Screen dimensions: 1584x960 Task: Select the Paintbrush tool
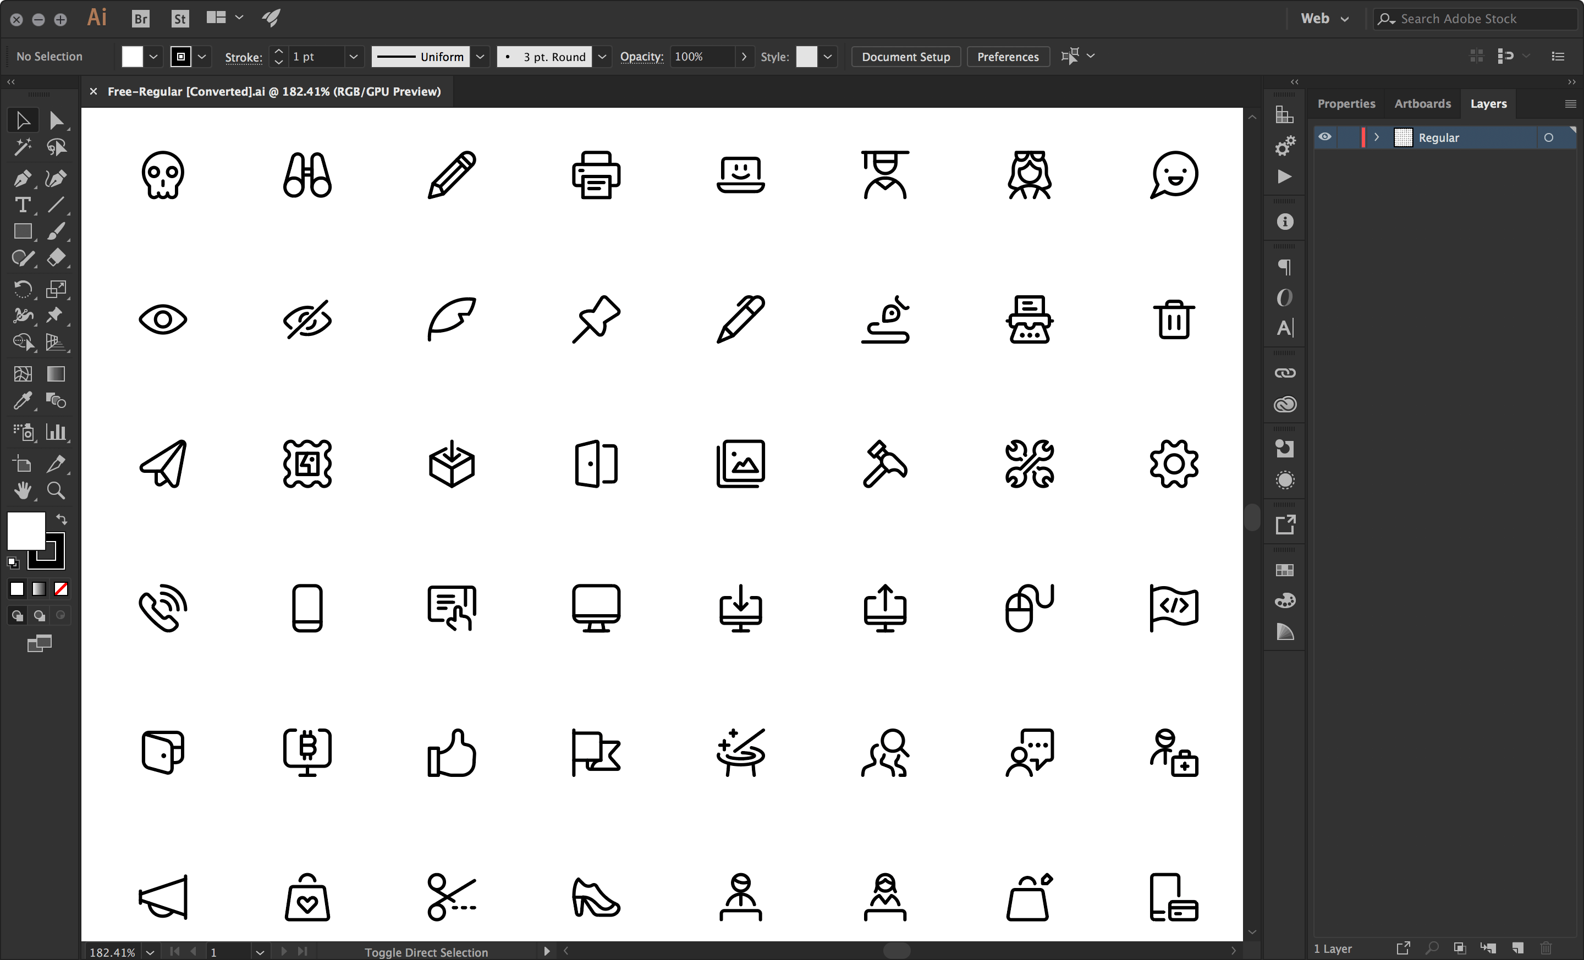(x=57, y=231)
